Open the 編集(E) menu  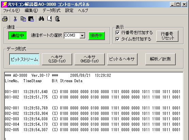(x=31, y=11)
